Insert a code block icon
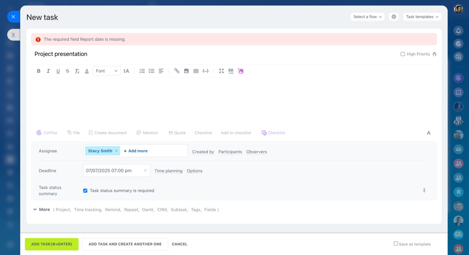Screen dimensions: 469x255 206,71
